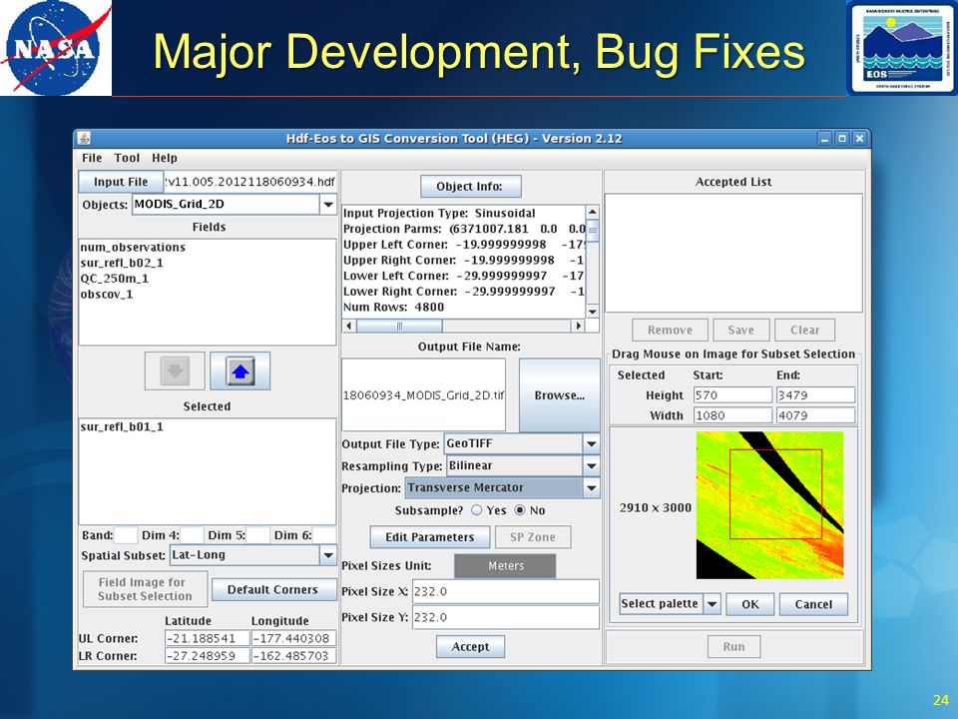Screen dimensions: 958x719
Task: Click the input file path field
Action: coord(250,182)
